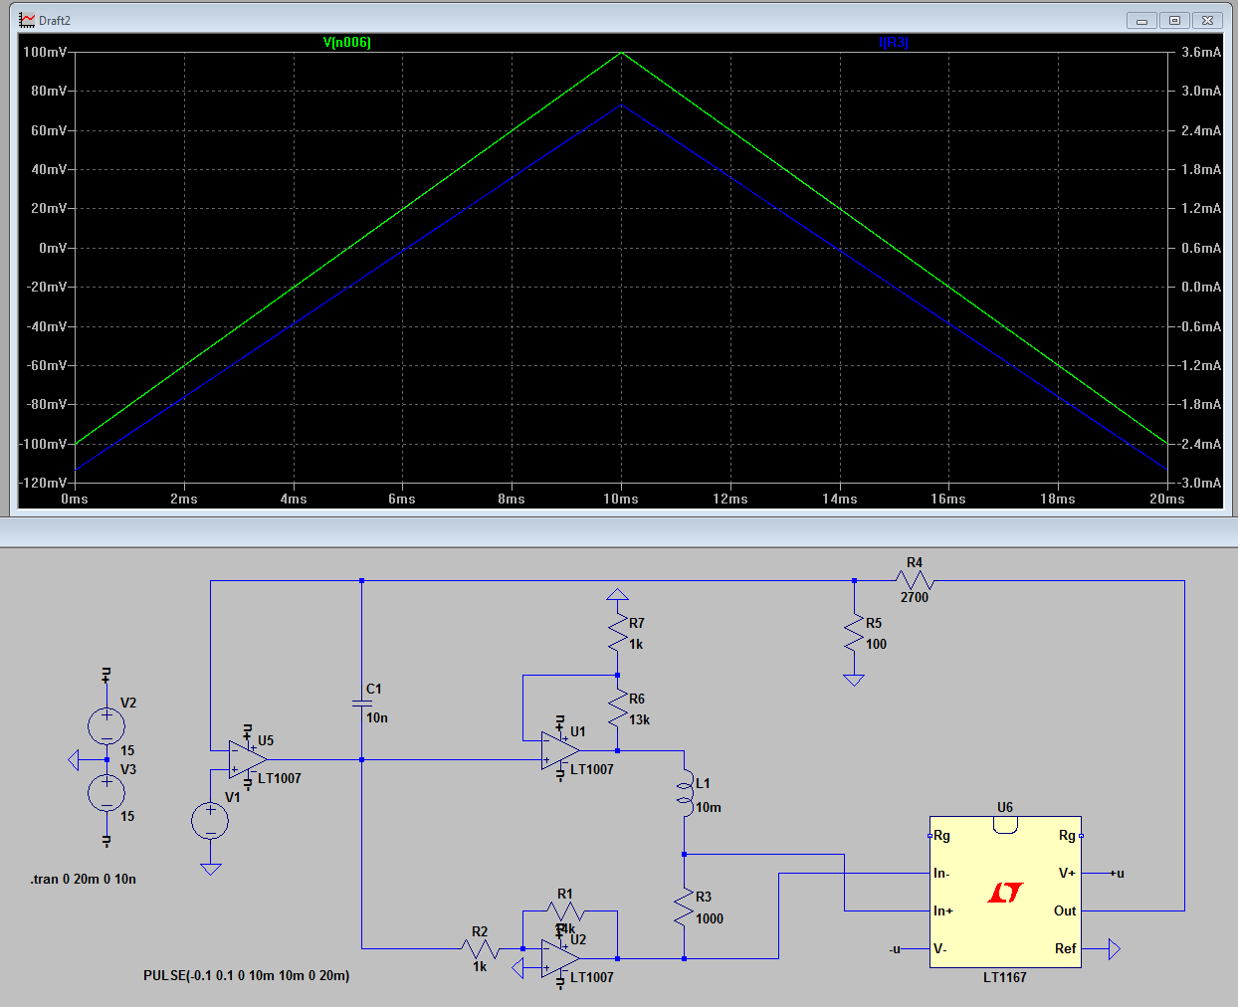Click the .tran simulation directive text
The height and width of the screenshot is (1007, 1238).
[83, 879]
